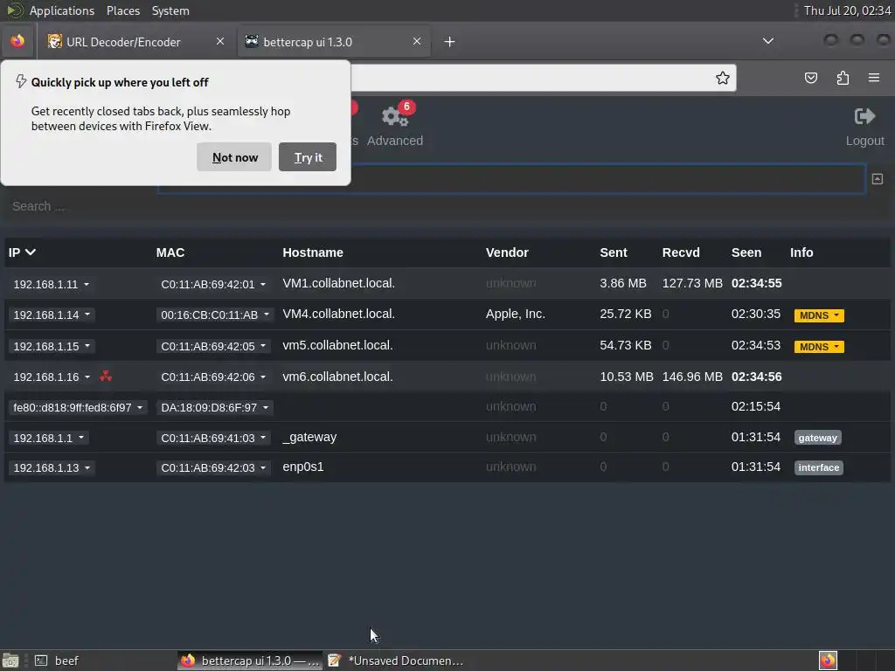Screen dimensions: 895x671
Task: Open the Applications menu
Action: click(x=62, y=10)
